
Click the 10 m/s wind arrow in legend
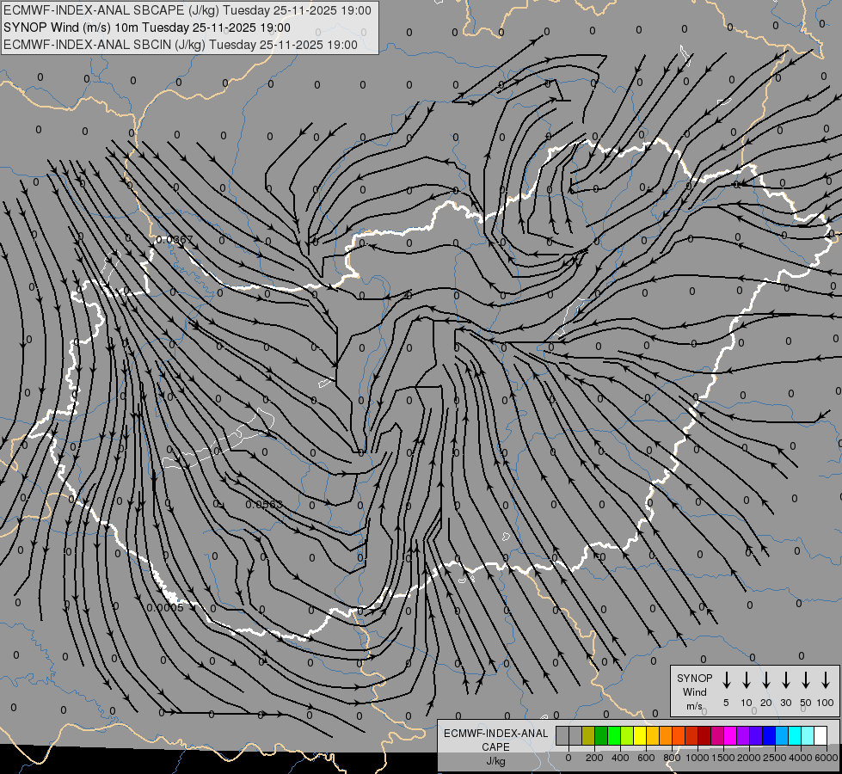point(747,680)
